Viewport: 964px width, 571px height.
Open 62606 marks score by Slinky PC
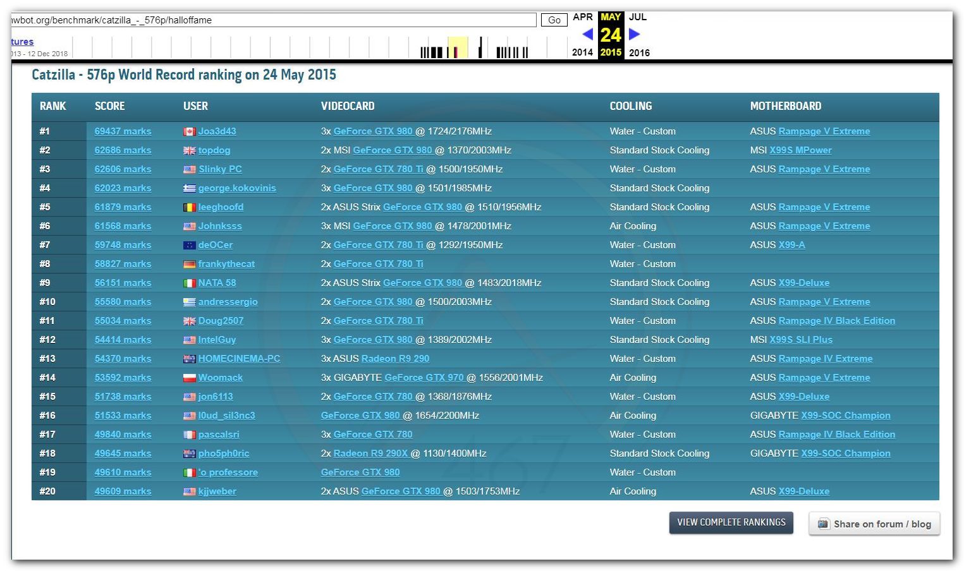(123, 169)
